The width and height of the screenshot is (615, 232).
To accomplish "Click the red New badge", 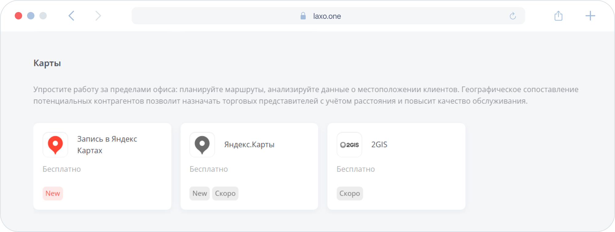I will point(53,194).
